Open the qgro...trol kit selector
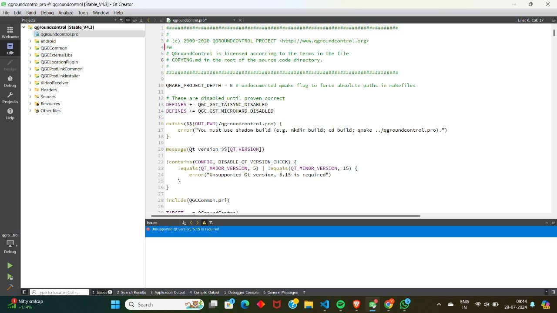557x313 pixels. (10, 243)
